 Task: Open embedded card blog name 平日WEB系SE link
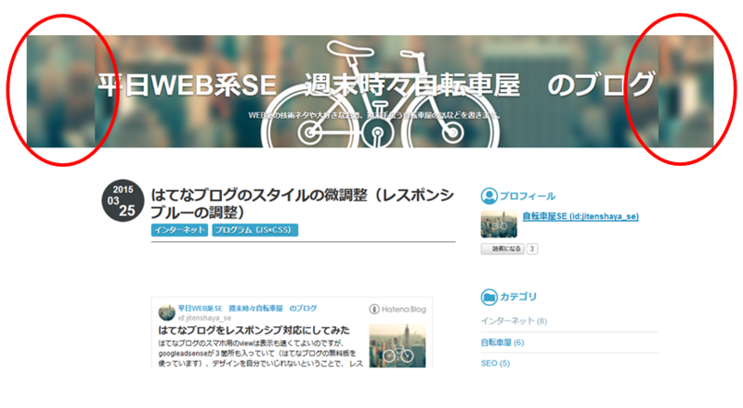(x=247, y=308)
